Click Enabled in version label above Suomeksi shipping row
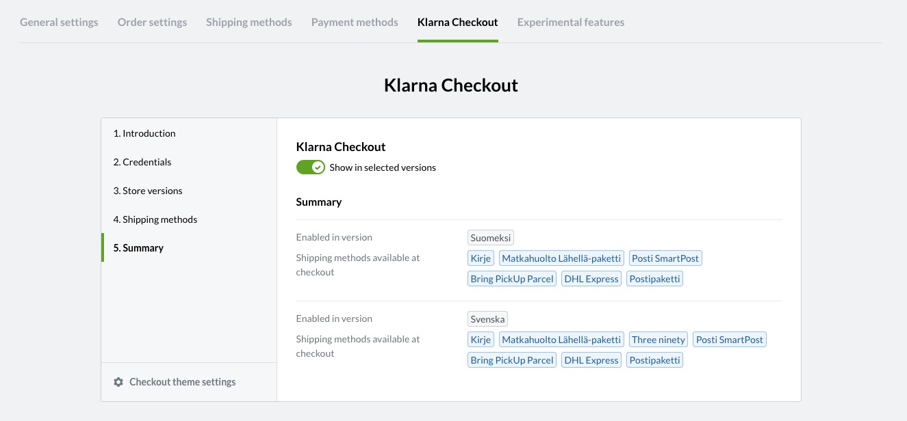The height and width of the screenshot is (421, 907). tap(334, 237)
